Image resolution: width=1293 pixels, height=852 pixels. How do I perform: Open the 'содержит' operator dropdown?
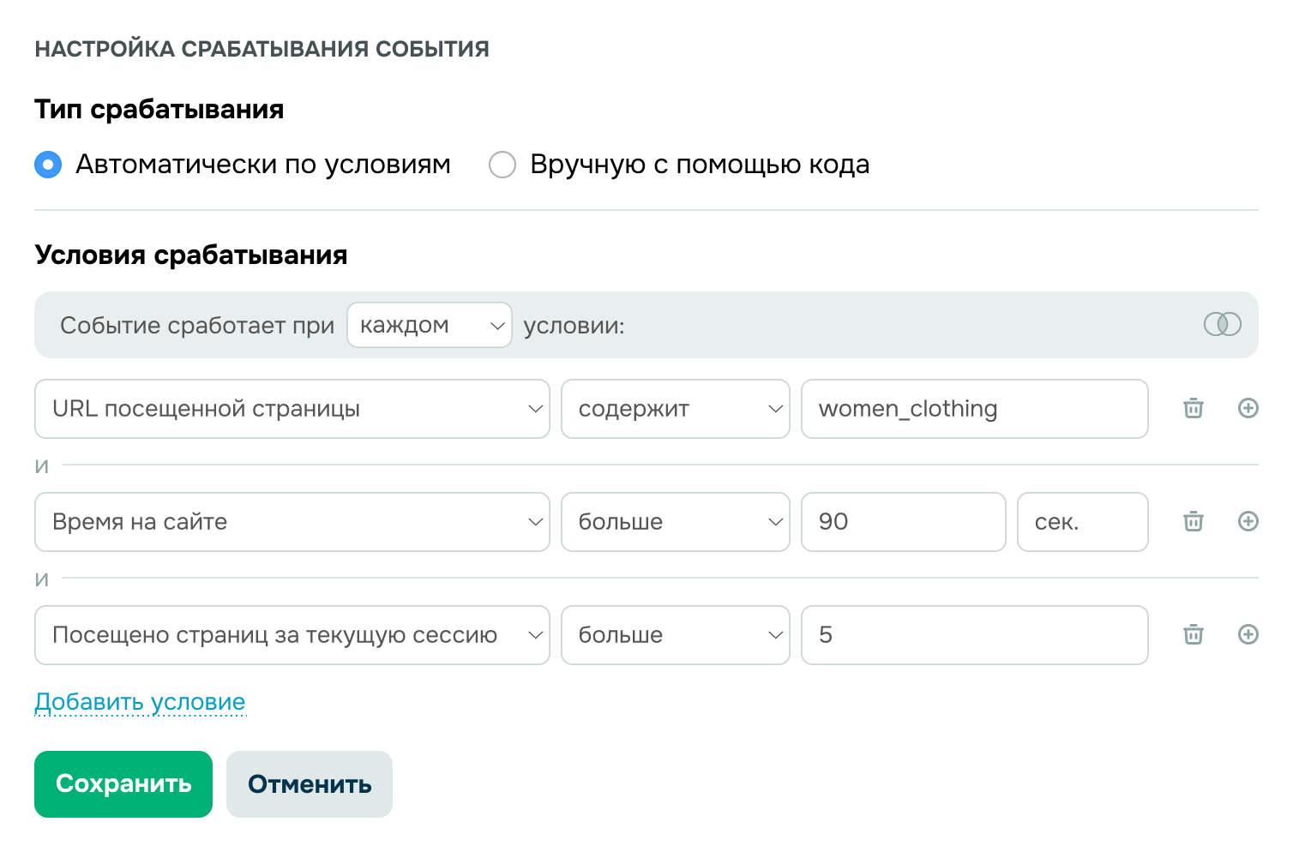(675, 409)
